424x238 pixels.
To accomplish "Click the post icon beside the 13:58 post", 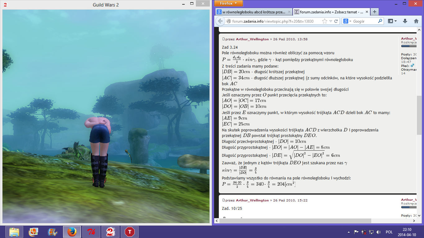I will [223, 39].
